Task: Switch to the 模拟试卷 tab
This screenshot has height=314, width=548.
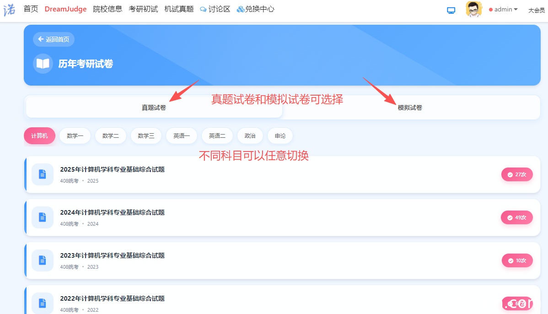Action: coord(410,108)
